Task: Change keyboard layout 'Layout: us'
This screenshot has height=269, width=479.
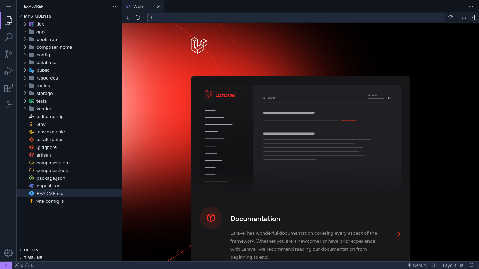Action: (453, 265)
